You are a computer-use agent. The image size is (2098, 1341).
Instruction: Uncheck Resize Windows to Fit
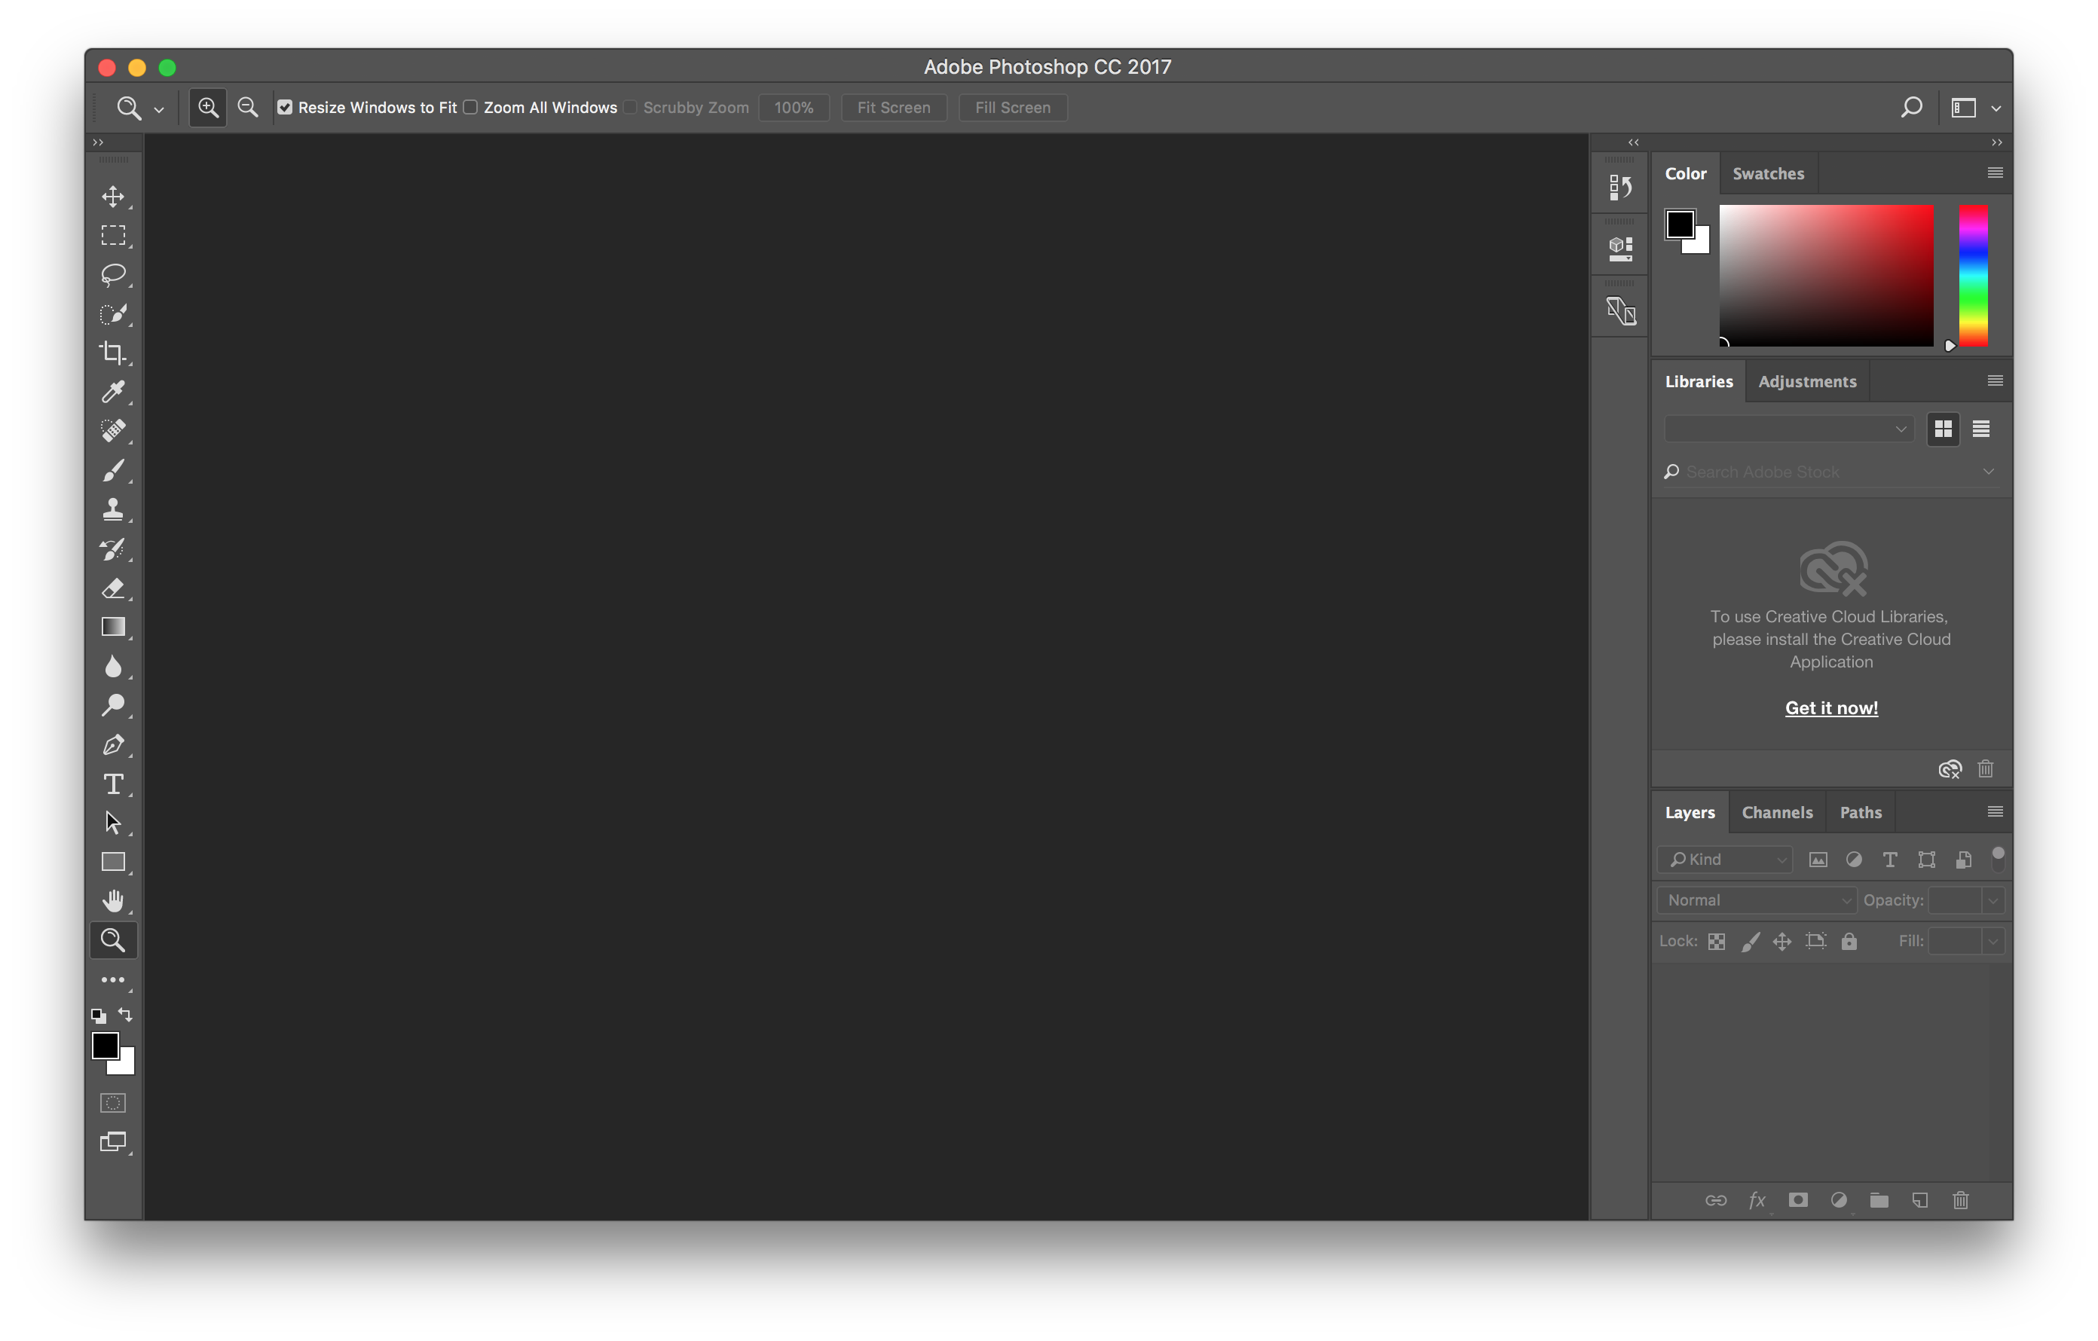(285, 107)
